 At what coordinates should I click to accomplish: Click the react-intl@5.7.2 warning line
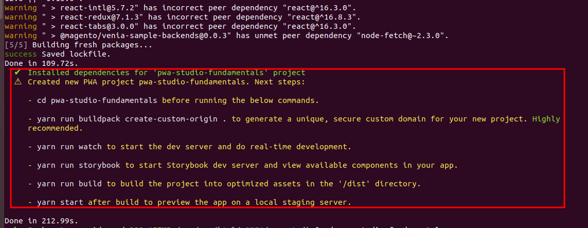coord(180,8)
